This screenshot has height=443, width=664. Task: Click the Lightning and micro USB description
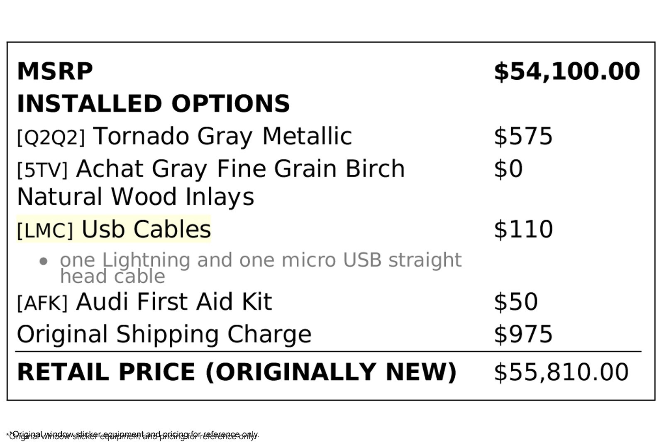[260, 261]
